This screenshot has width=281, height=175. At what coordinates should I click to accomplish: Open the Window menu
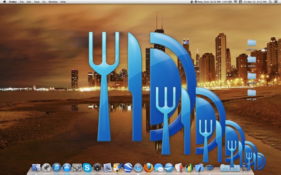click(x=53, y=2)
